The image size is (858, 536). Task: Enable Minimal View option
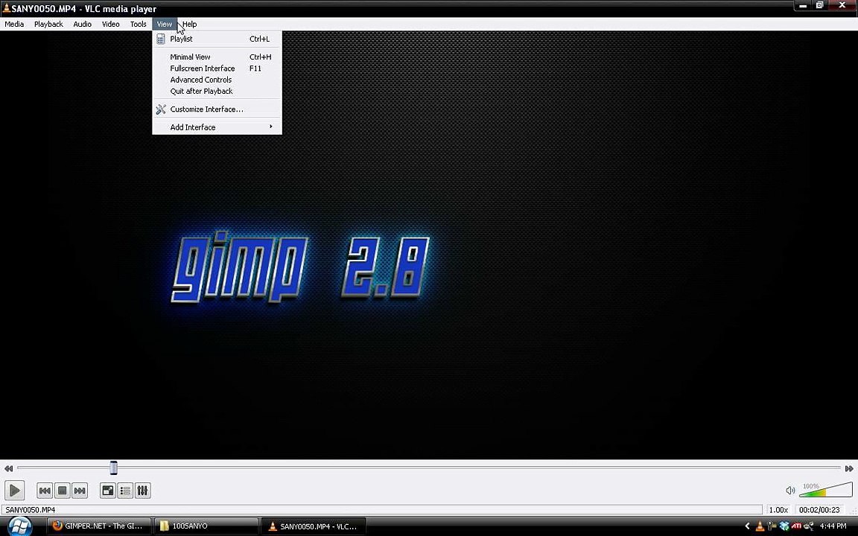(x=217, y=57)
